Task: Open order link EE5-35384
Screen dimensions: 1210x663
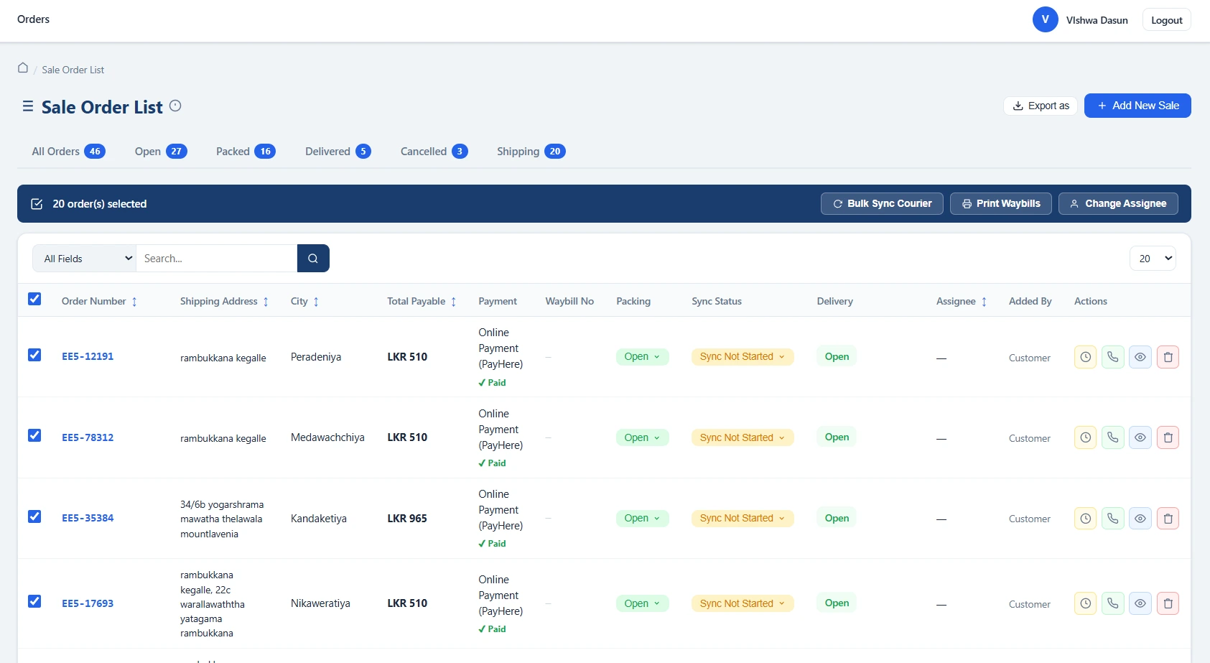Action: (88, 518)
